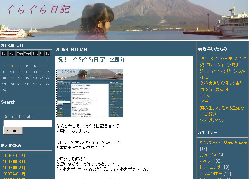Open recent entry ソフトダンベル

(212, 120)
